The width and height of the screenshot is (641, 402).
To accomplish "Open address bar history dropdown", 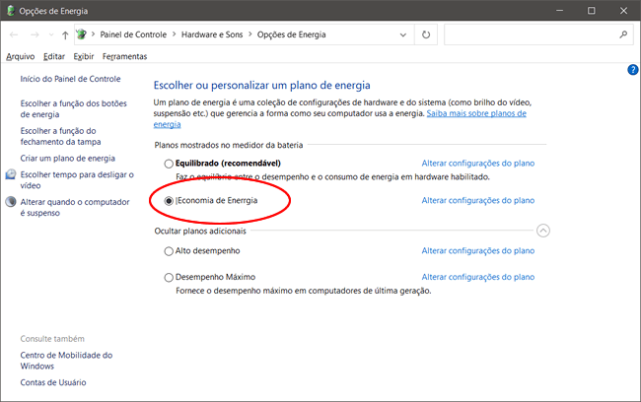I will click(402, 34).
